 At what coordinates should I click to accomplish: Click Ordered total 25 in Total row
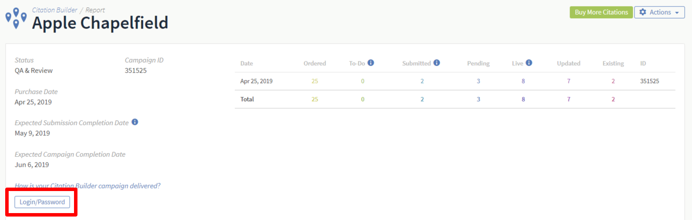click(x=315, y=99)
